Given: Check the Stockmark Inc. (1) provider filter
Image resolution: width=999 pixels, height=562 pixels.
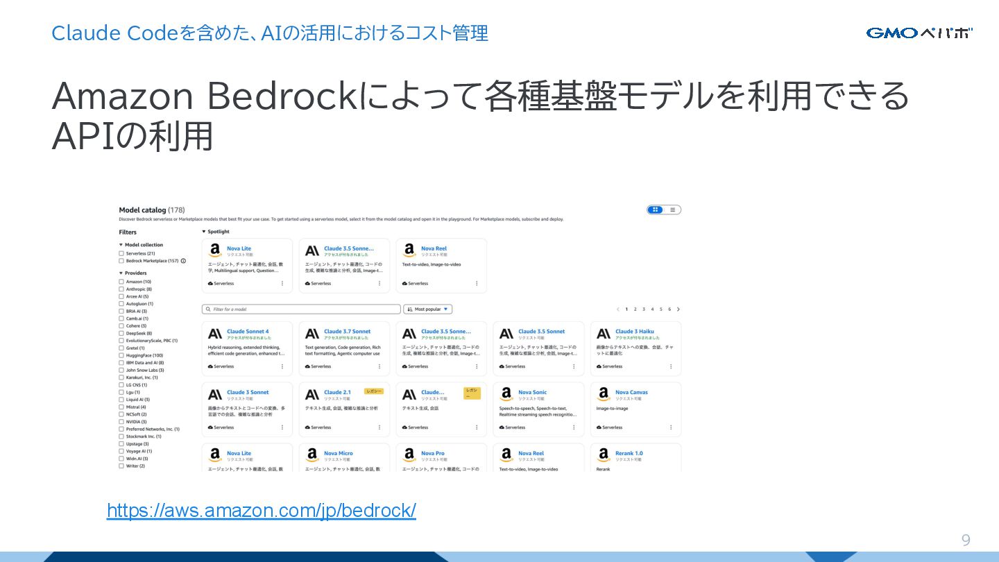Looking at the screenshot, I should tap(121, 436).
